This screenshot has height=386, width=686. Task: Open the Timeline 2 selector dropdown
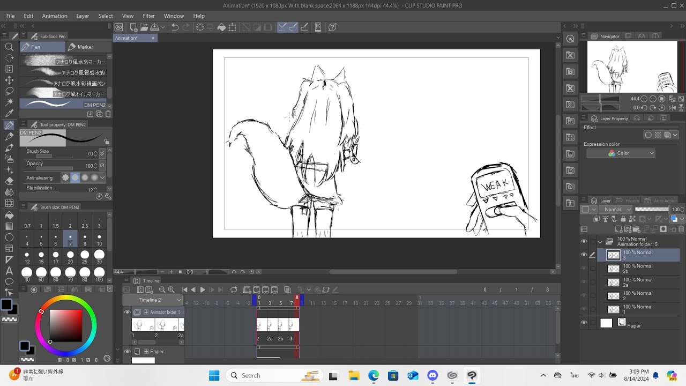pos(153,300)
